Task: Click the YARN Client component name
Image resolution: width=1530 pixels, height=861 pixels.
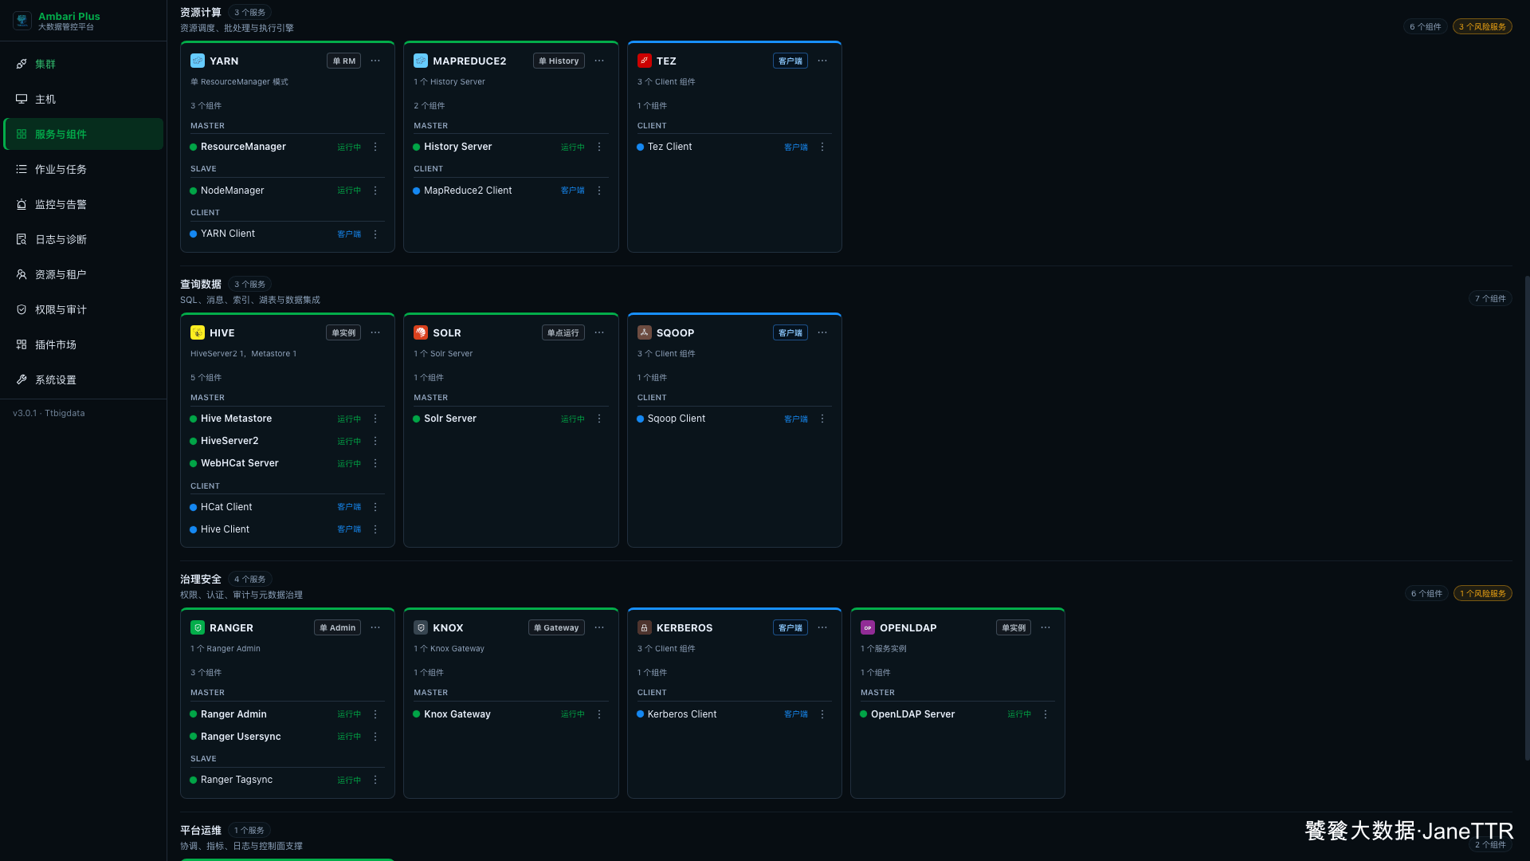Action: [x=228, y=234]
